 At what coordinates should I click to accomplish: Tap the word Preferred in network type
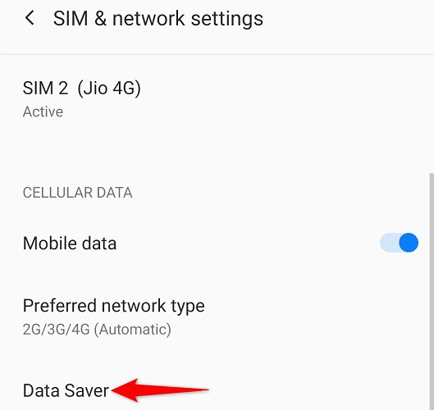tap(60, 306)
